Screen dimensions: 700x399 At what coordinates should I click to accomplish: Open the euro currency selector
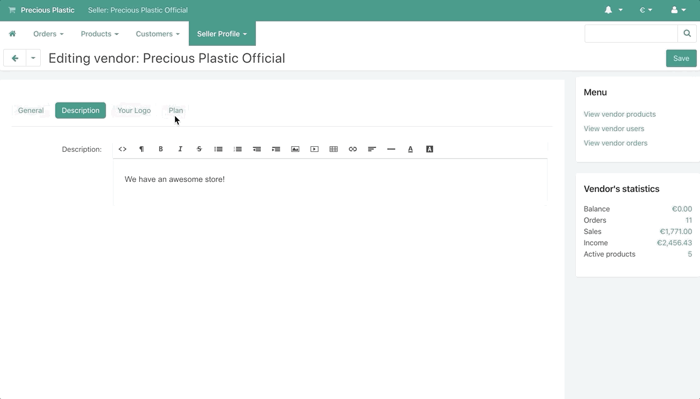tap(645, 10)
